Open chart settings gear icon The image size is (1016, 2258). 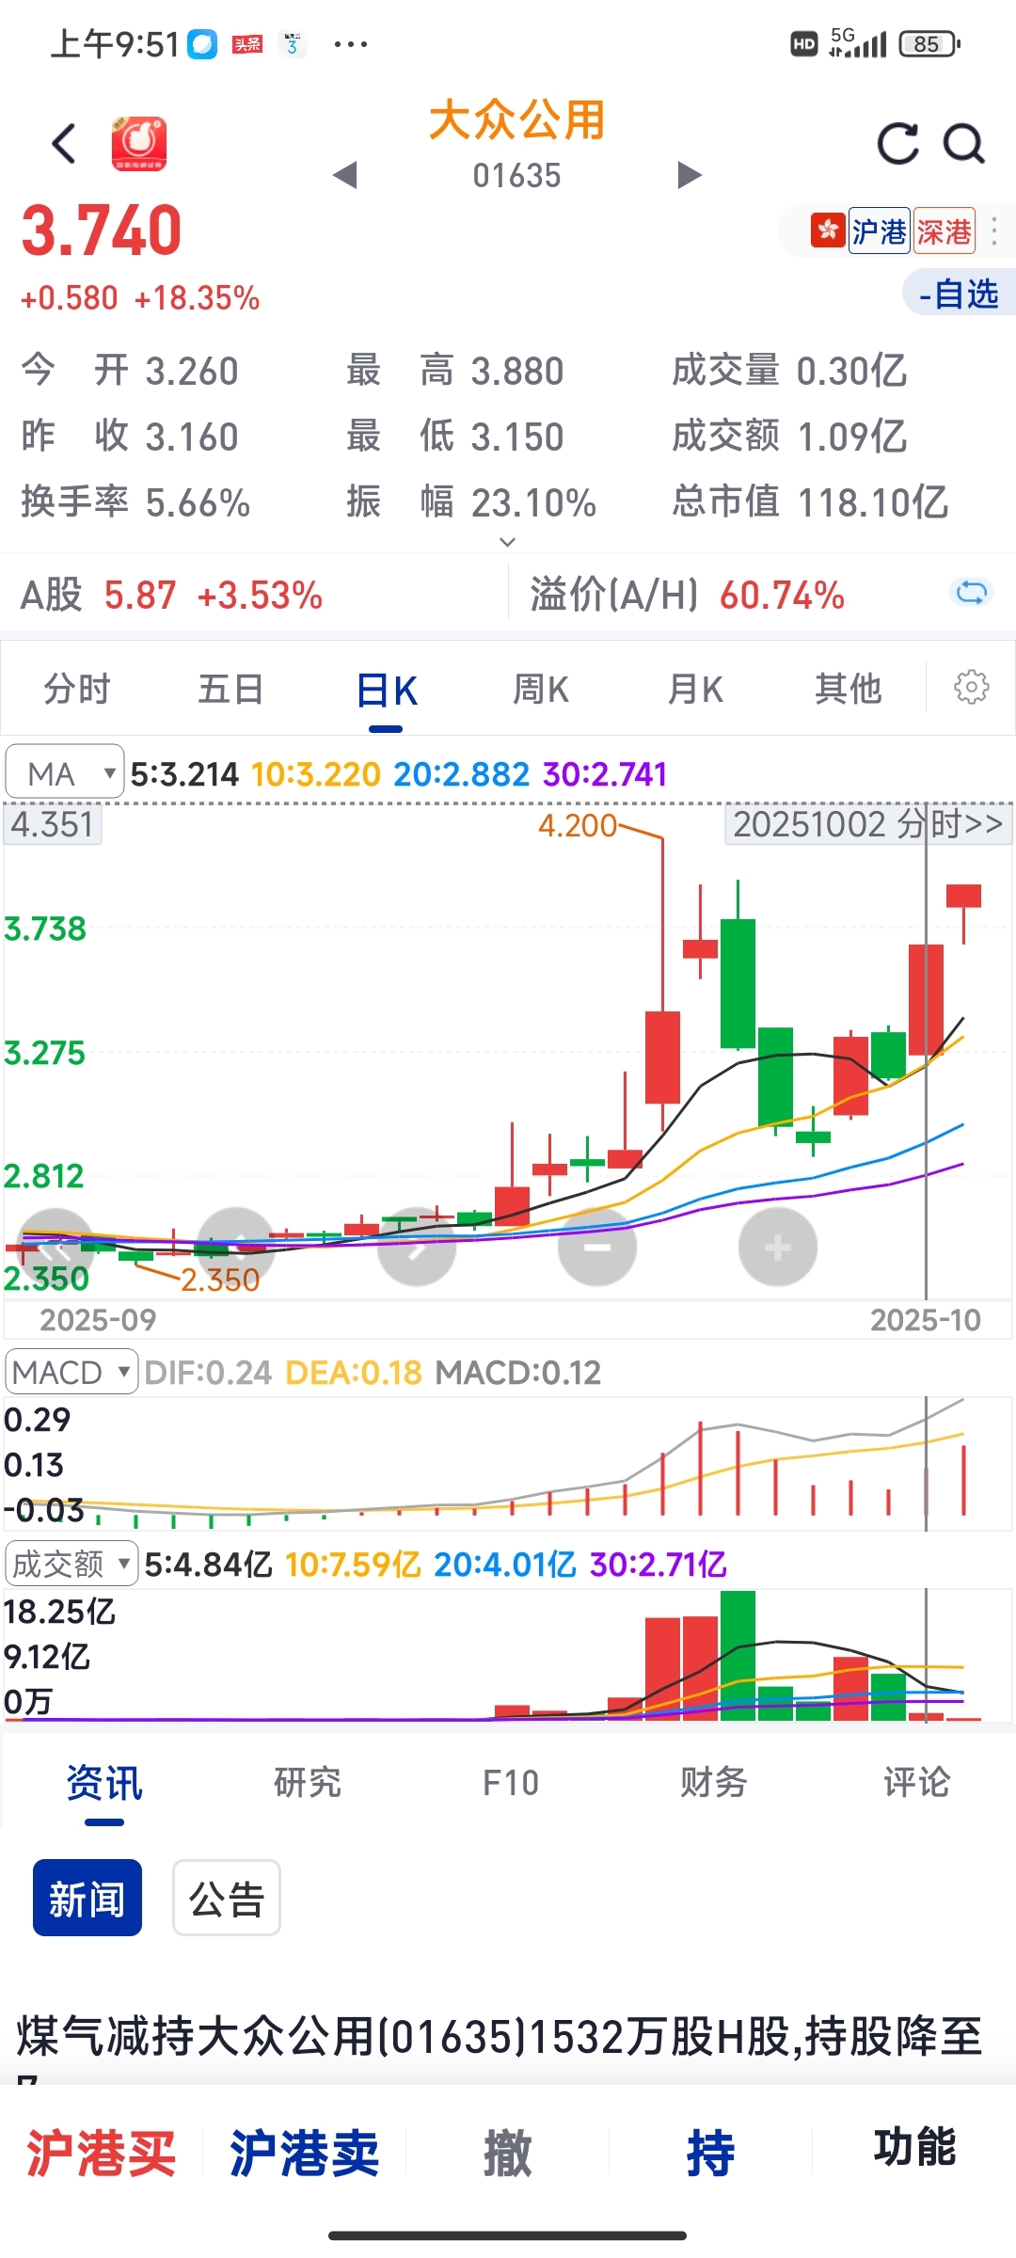click(x=972, y=687)
